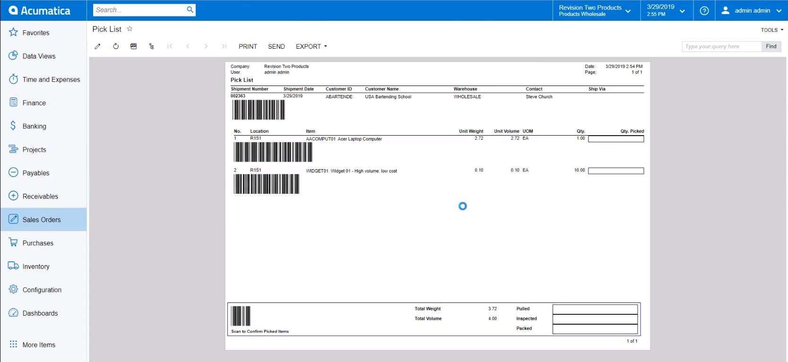Screen dimensions: 788x362
Task: Open the Data Views workspace
Action: 43,56
